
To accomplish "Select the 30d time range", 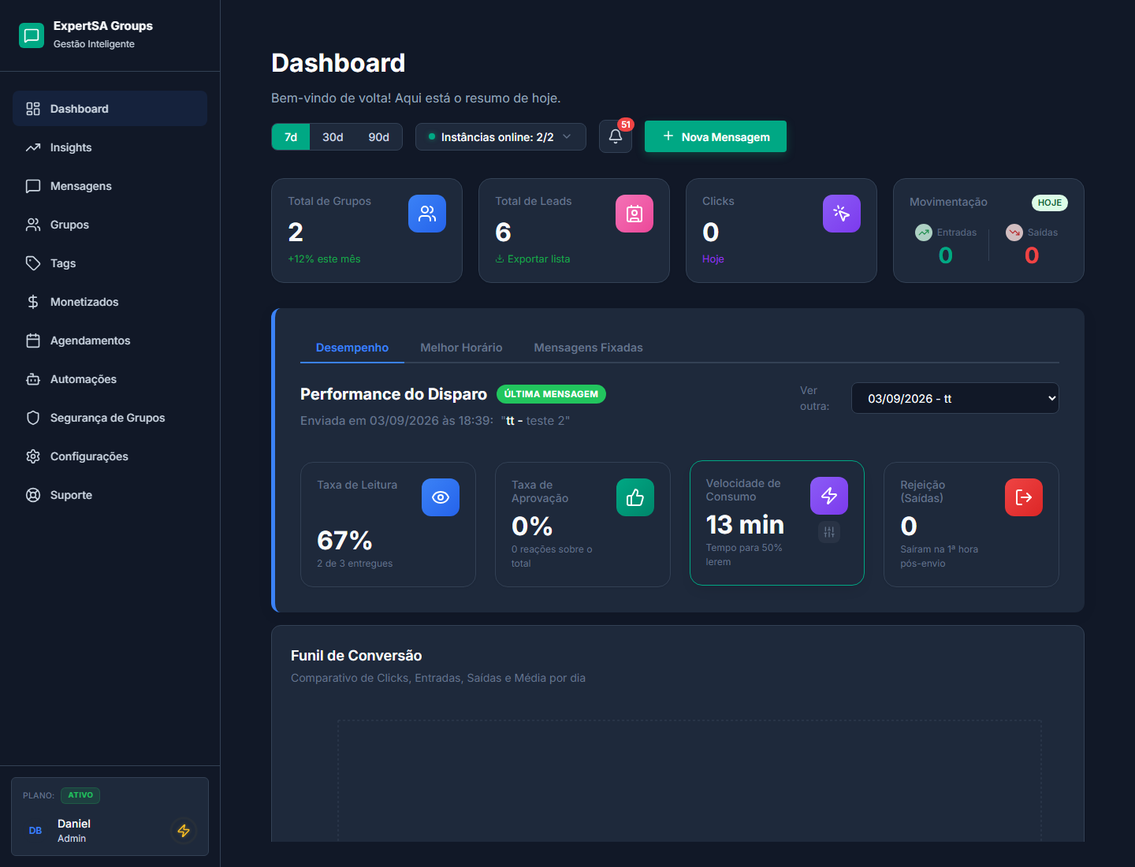I will (x=333, y=137).
